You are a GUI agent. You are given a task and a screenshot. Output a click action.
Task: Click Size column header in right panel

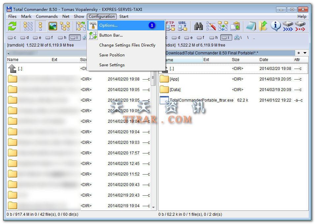236,60
